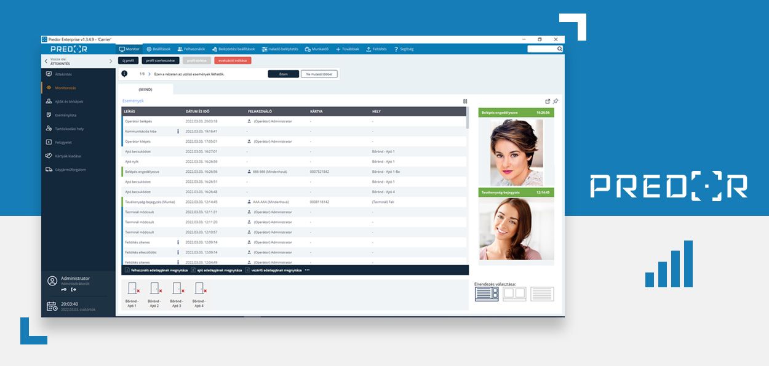Click info icon on Feltöltés elkezdődött row
Image resolution: width=769 pixels, height=366 pixels.
178,252
